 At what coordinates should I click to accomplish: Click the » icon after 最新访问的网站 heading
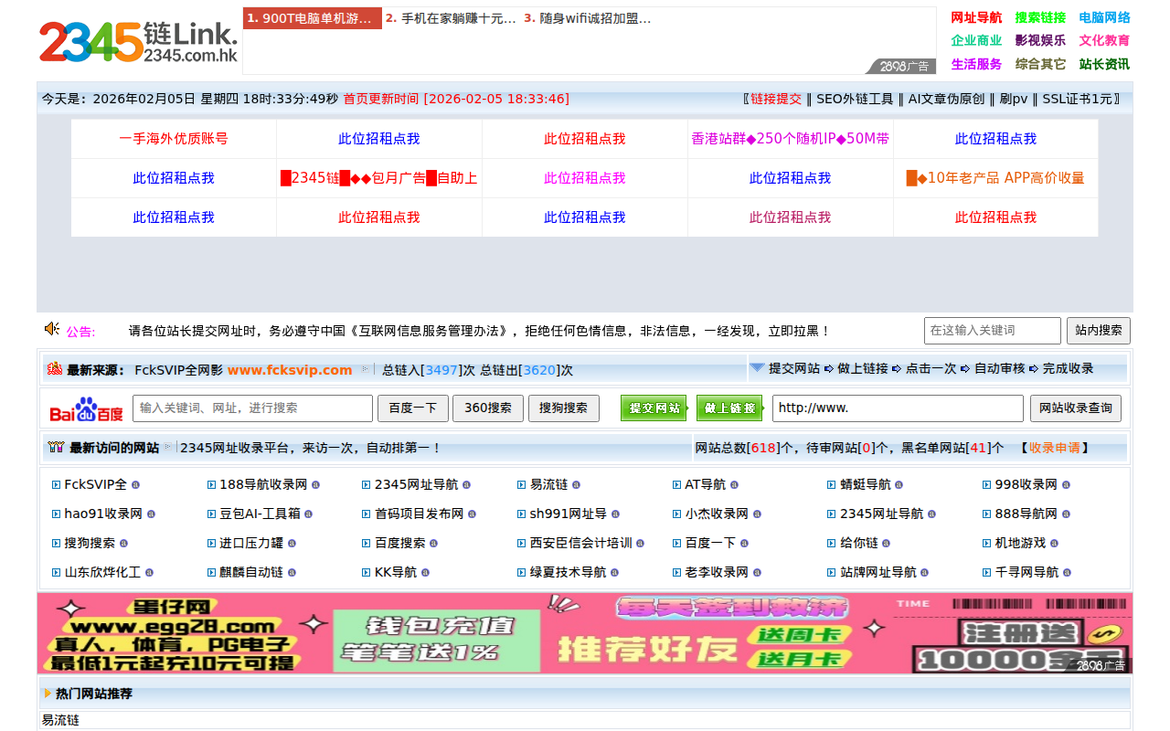(166, 448)
